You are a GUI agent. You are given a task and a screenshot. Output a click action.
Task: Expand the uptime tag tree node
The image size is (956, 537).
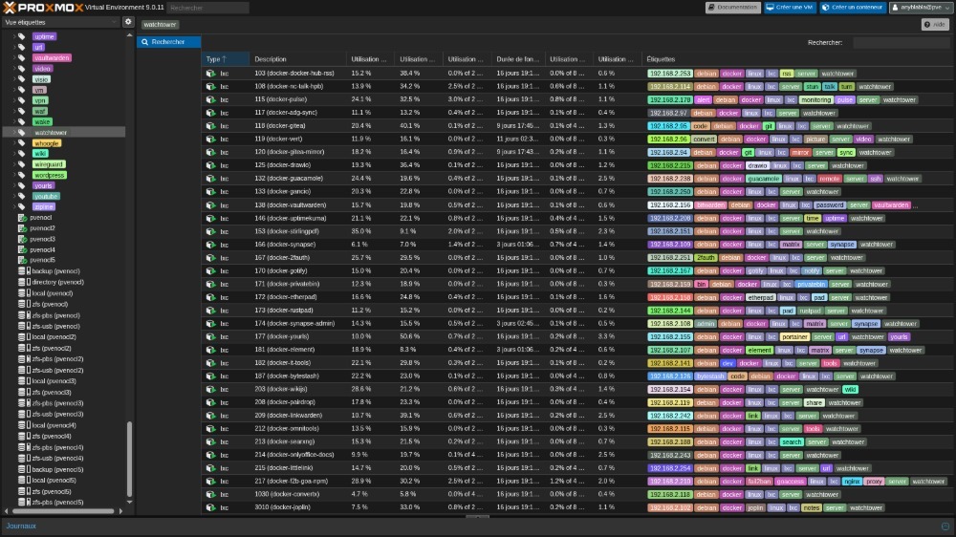16,36
